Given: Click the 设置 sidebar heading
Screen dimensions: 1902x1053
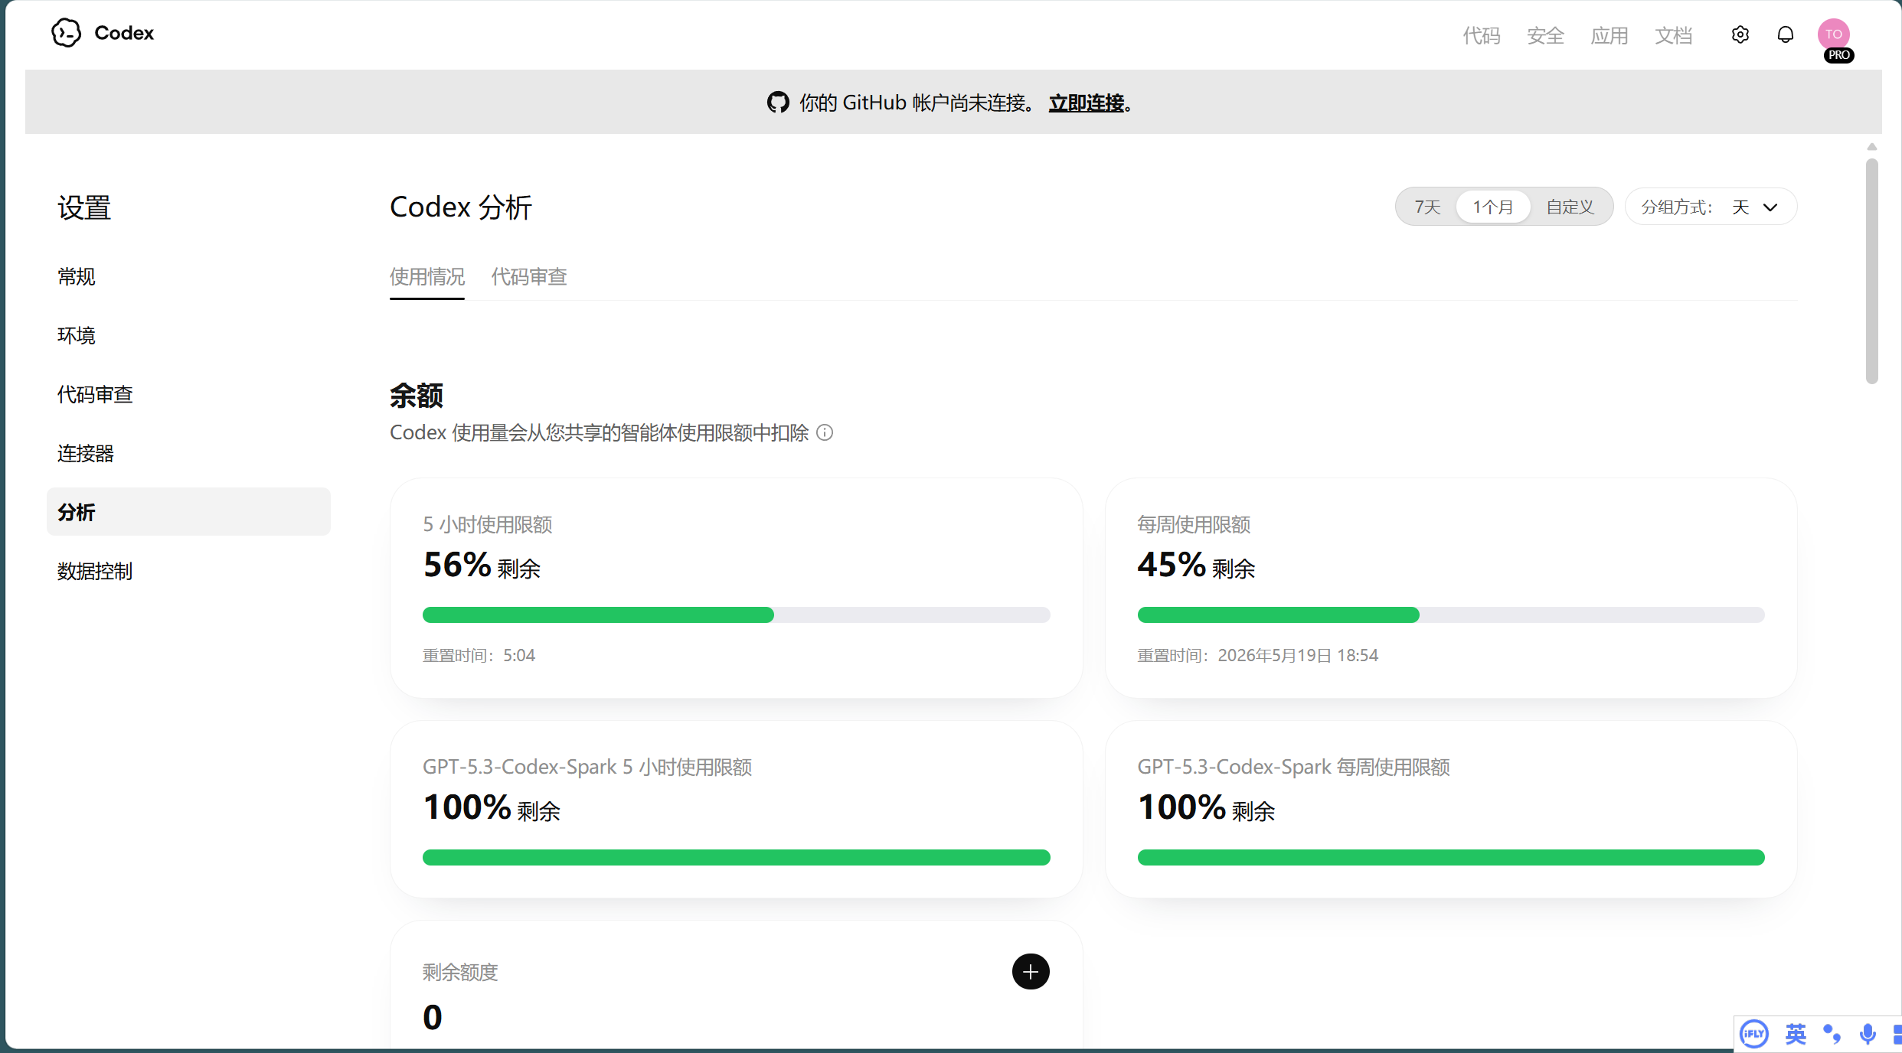Looking at the screenshot, I should point(84,208).
